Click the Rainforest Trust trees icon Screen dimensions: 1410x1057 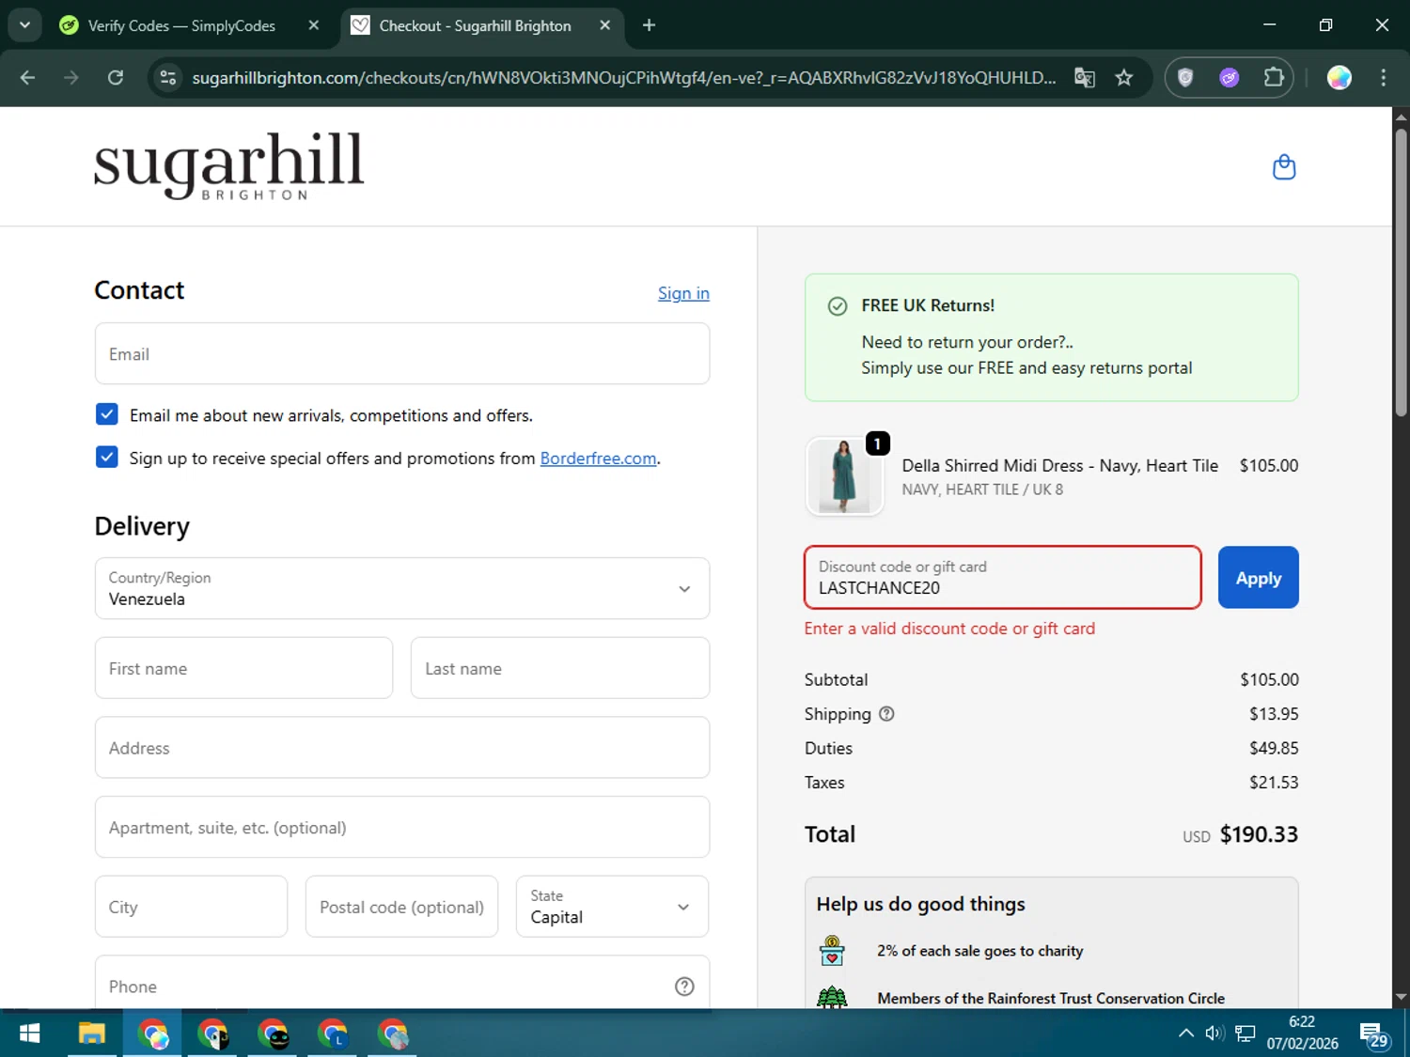point(832,997)
